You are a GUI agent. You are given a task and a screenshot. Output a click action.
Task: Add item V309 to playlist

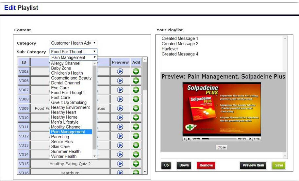136,108
